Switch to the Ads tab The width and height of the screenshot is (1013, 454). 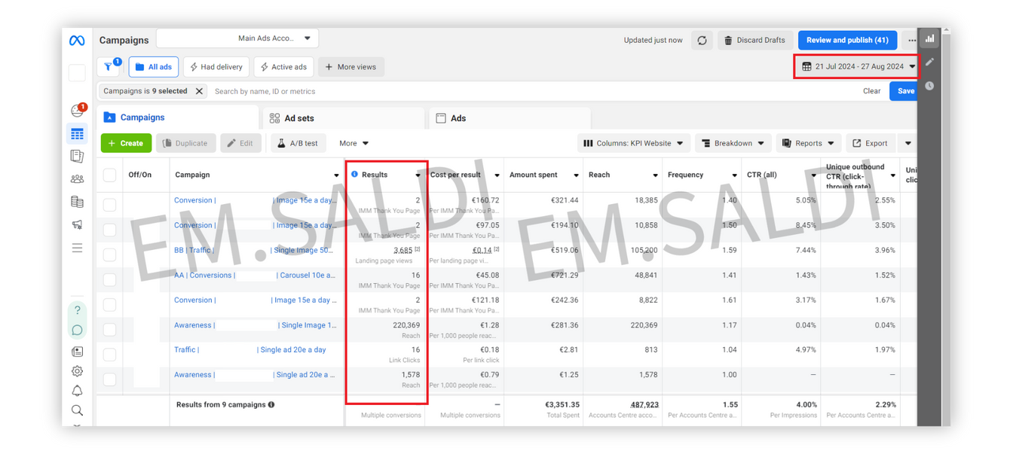coord(510,118)
